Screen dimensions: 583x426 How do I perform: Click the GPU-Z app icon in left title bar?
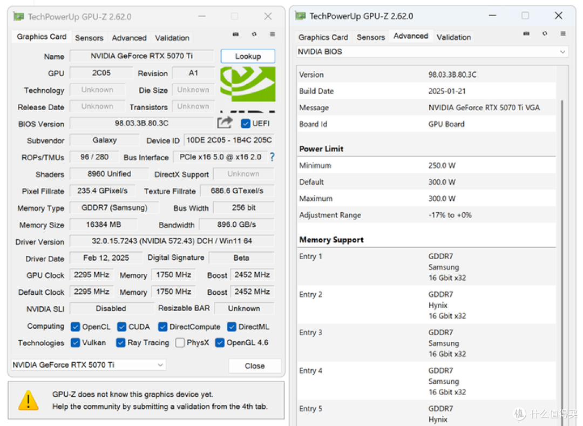18,16
